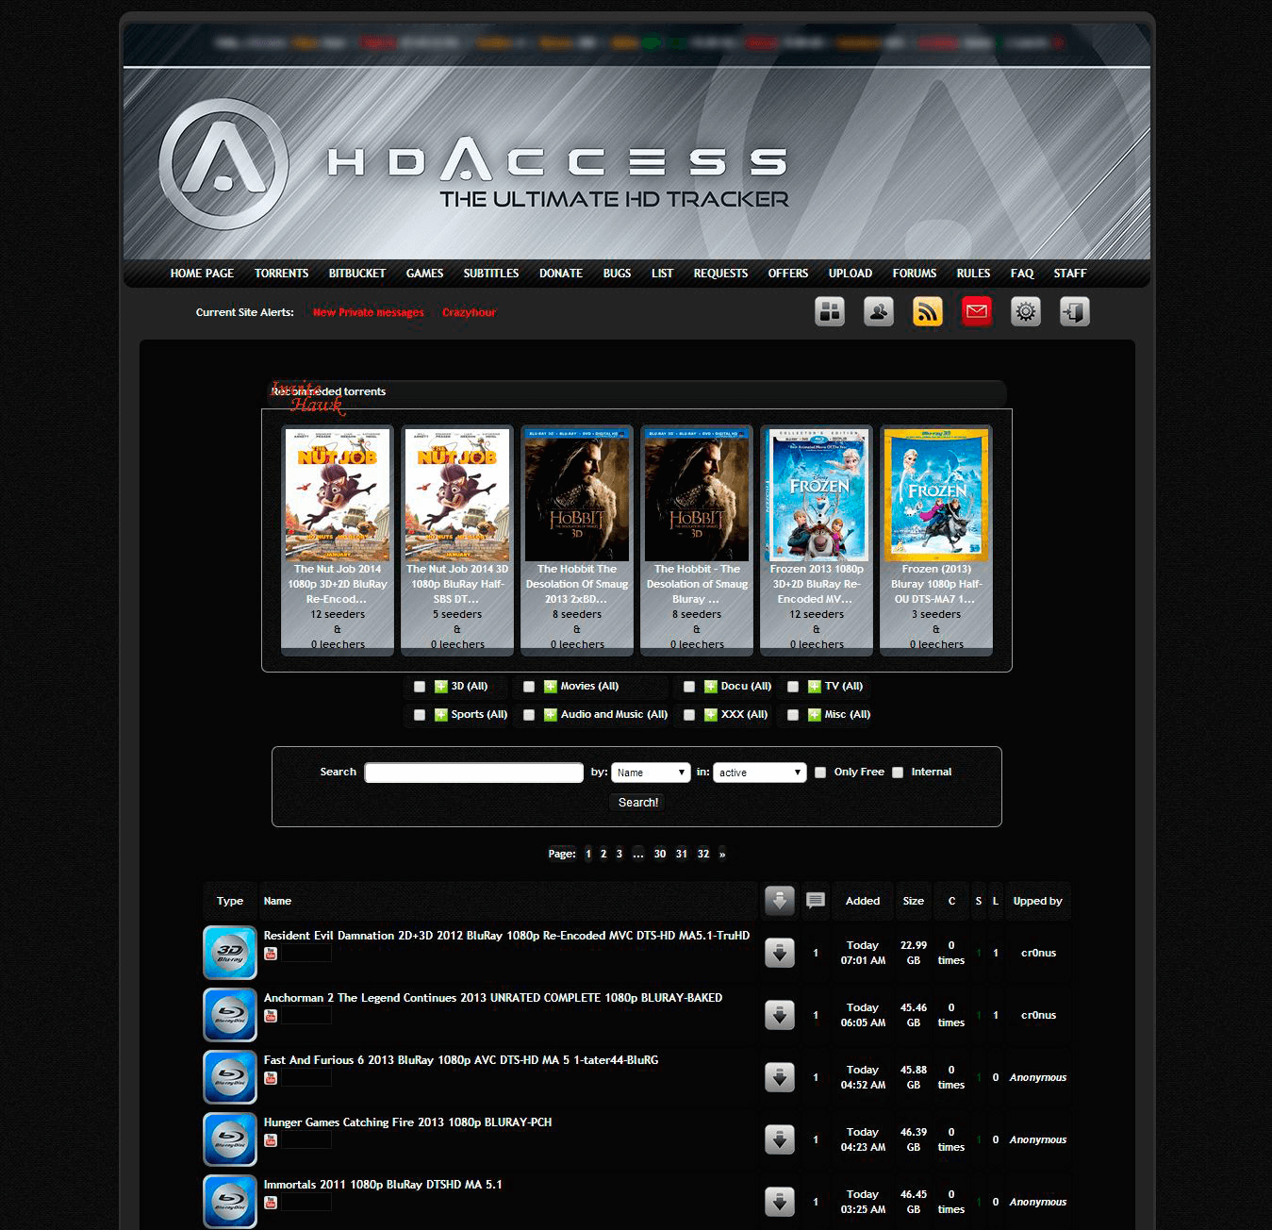Screen dimensions: 1272x1230
Task: Click the Blu-ray type icon for Hunger Games Catching Fire
Action: (230, 1139)
